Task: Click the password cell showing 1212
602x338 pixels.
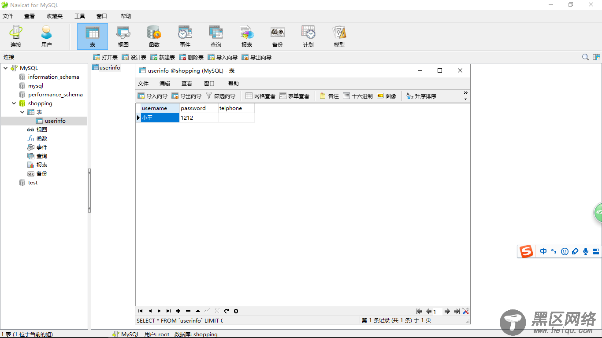Action: pos(199,118)
